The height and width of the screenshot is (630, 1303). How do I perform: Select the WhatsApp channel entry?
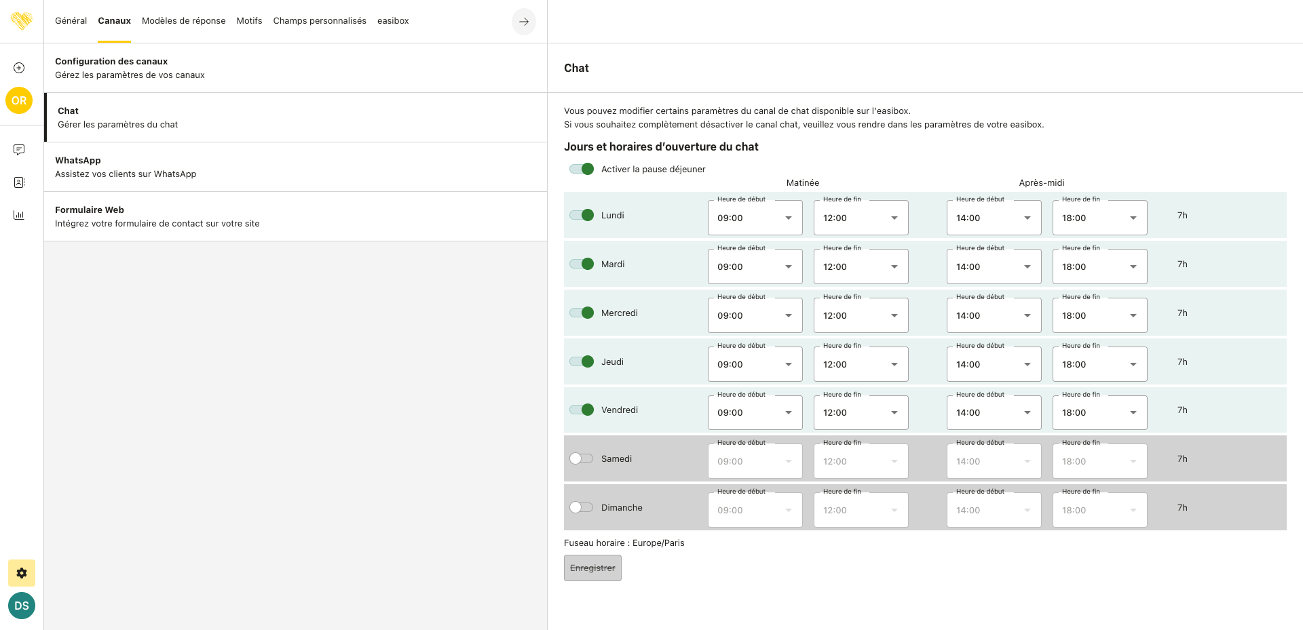coord(295,167)
